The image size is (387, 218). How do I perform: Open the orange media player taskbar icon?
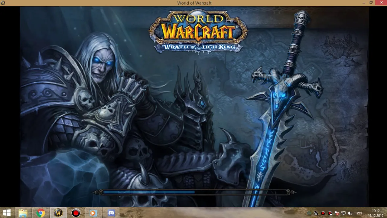pos(93,213)
